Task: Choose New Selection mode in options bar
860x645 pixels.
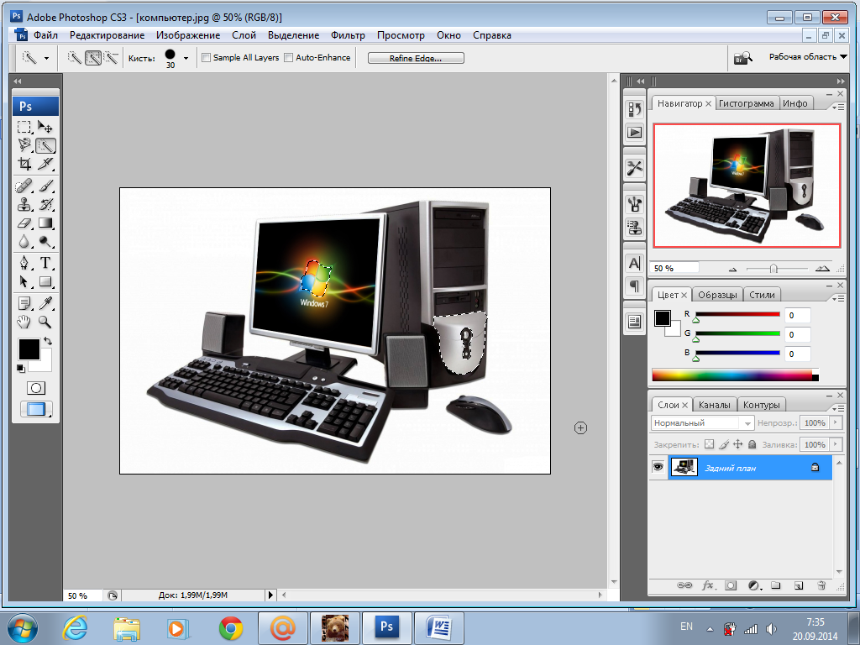Action: pos(75,58)
